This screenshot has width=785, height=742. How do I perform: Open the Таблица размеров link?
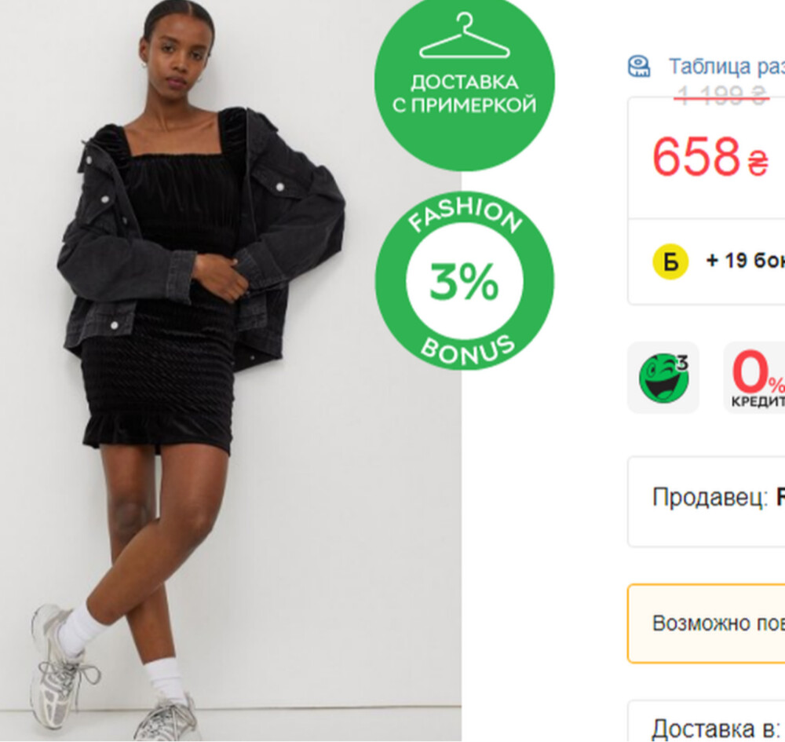[726, 67]
